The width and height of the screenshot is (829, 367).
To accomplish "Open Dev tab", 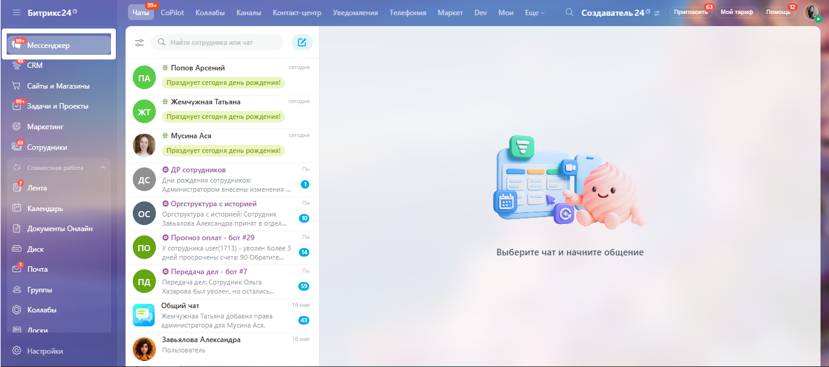I will click(x=480, y=13).
